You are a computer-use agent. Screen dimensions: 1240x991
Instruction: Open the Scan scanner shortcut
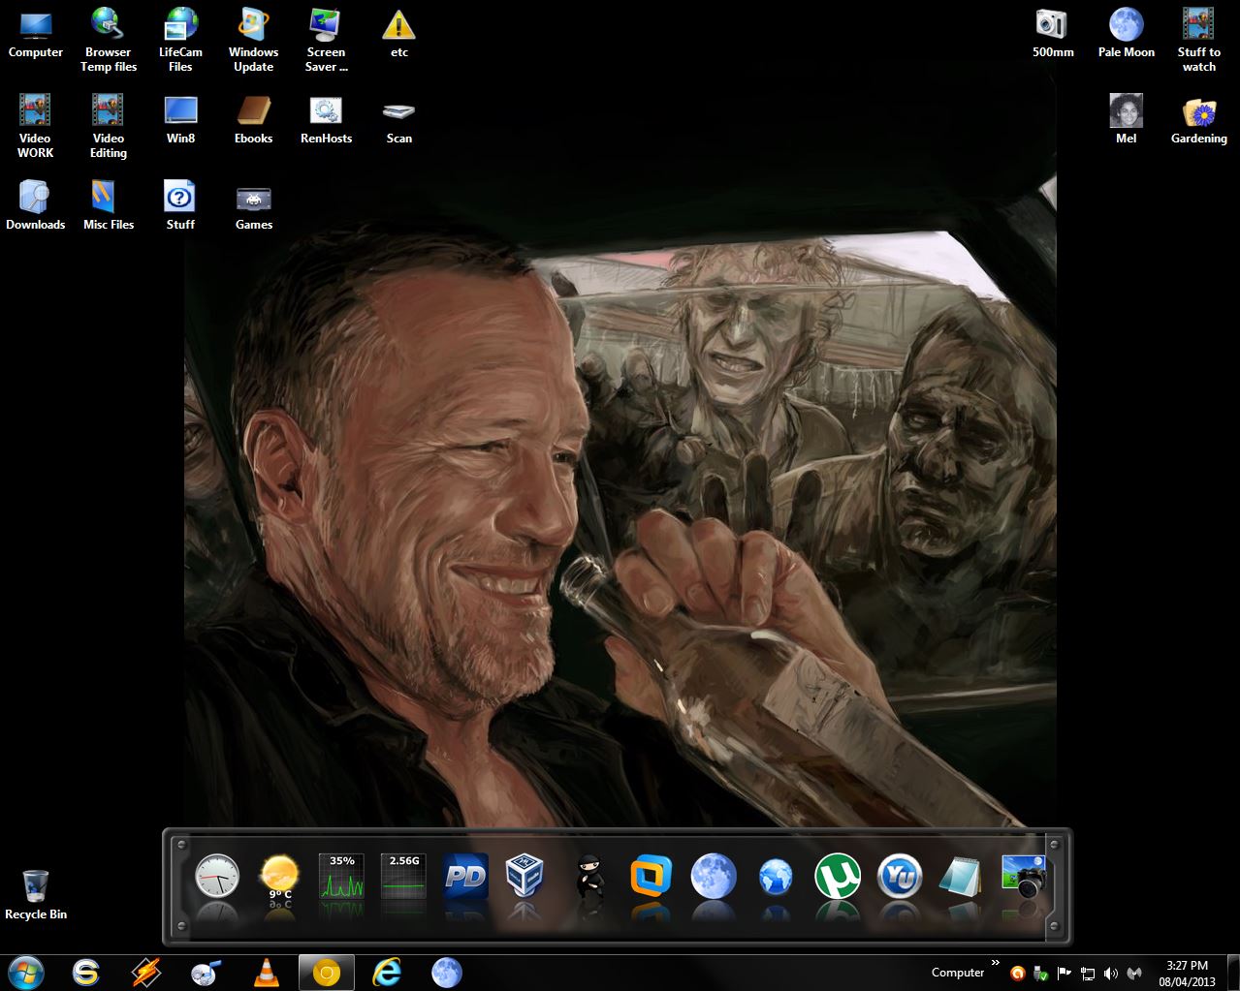pyautogui.click(x=398, y=119)
